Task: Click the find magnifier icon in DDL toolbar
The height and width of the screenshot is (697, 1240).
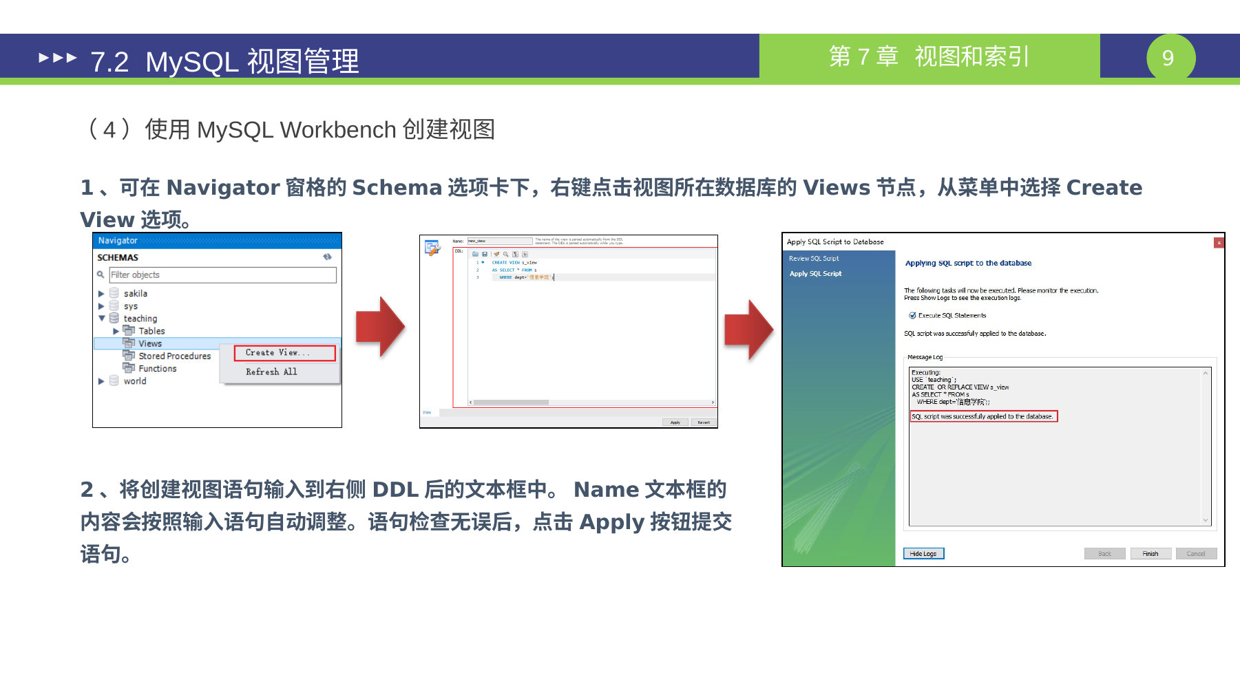Action: pos(505,254)
